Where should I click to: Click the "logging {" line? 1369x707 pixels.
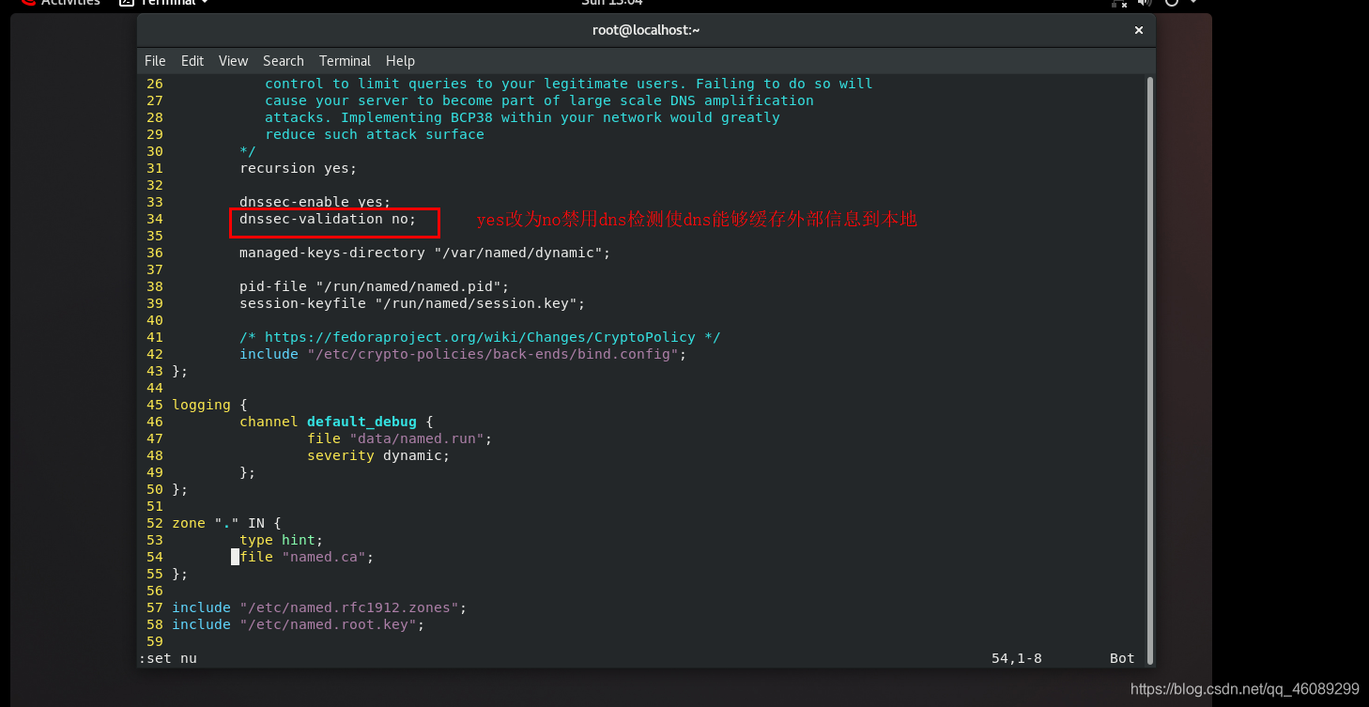(209, 405)
